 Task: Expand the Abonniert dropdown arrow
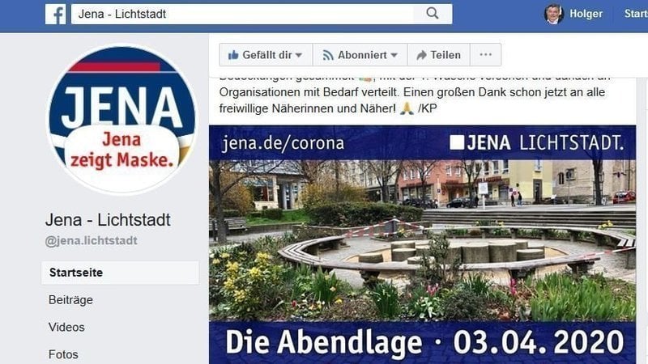click(x=394, y=55)
